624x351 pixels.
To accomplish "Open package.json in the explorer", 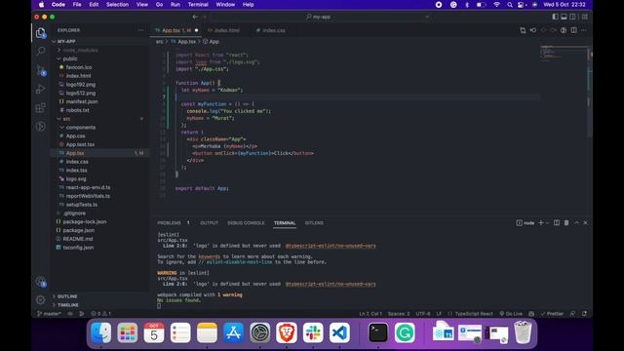I will pos(79,230).
